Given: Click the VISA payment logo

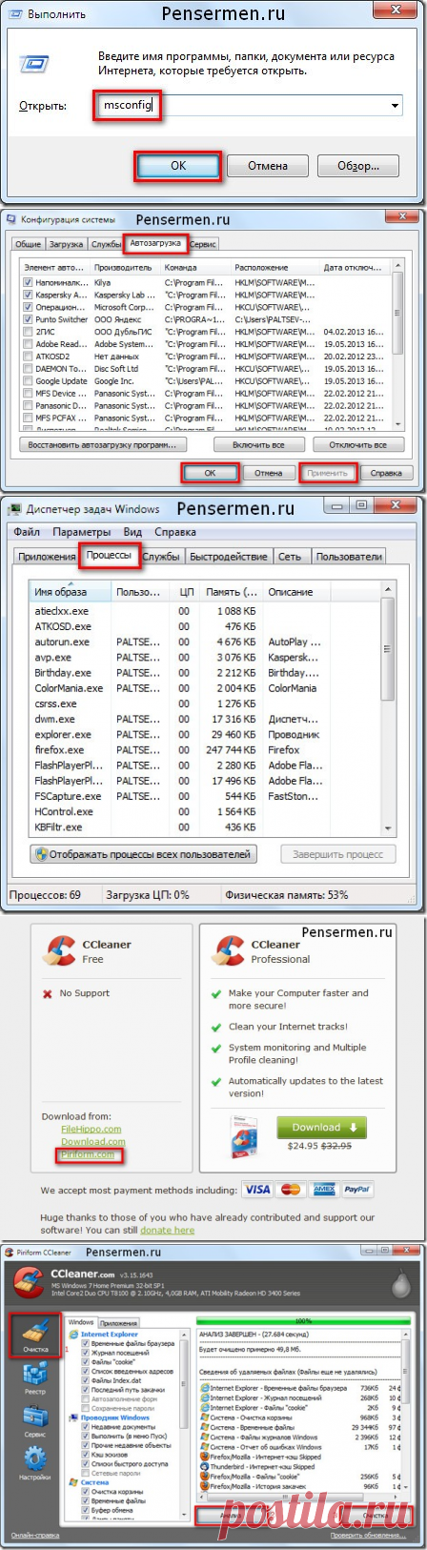Looking at the screenshot, I should pyautogui.click(x=256, y=1190).
